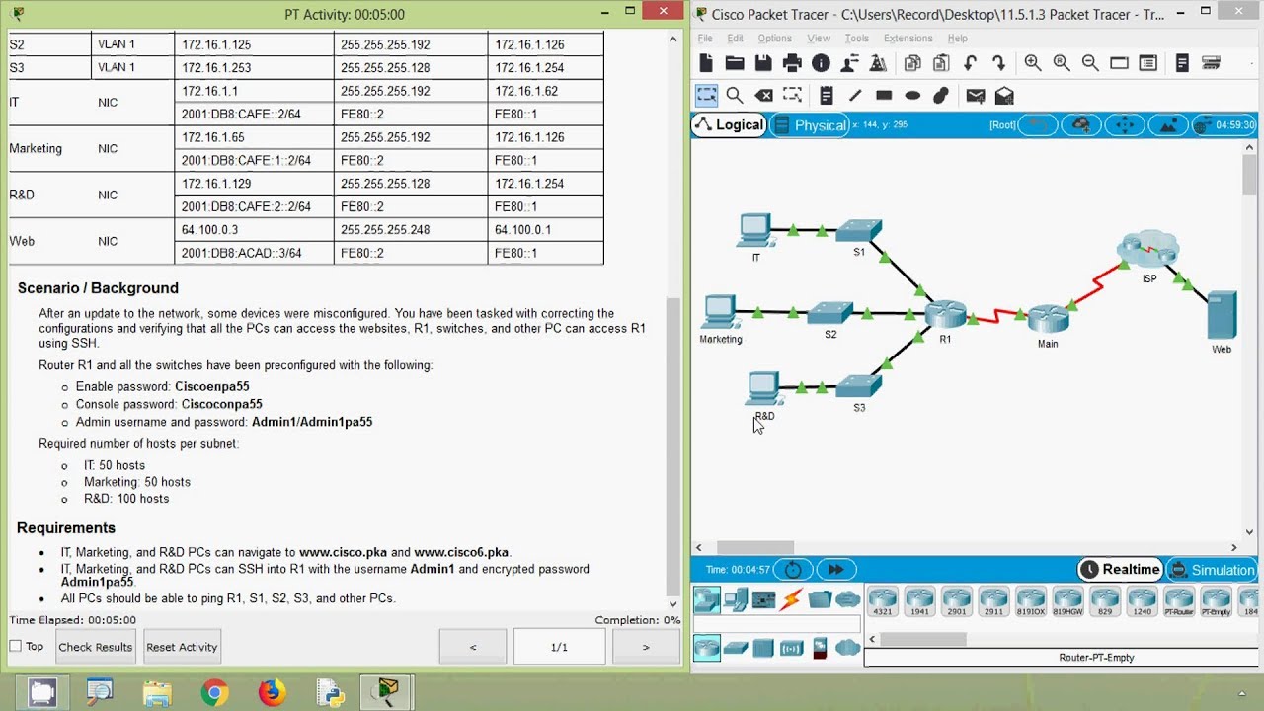Click the Fast Forward Time button
1264x711 pixels.
835,569
